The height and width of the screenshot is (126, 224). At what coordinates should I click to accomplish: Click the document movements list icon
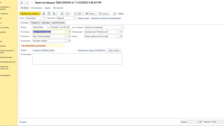62,13
